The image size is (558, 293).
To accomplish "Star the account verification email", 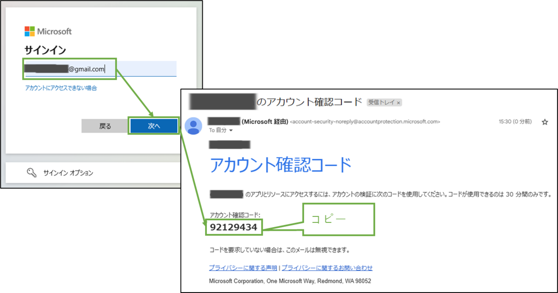I will coord(545,122).
